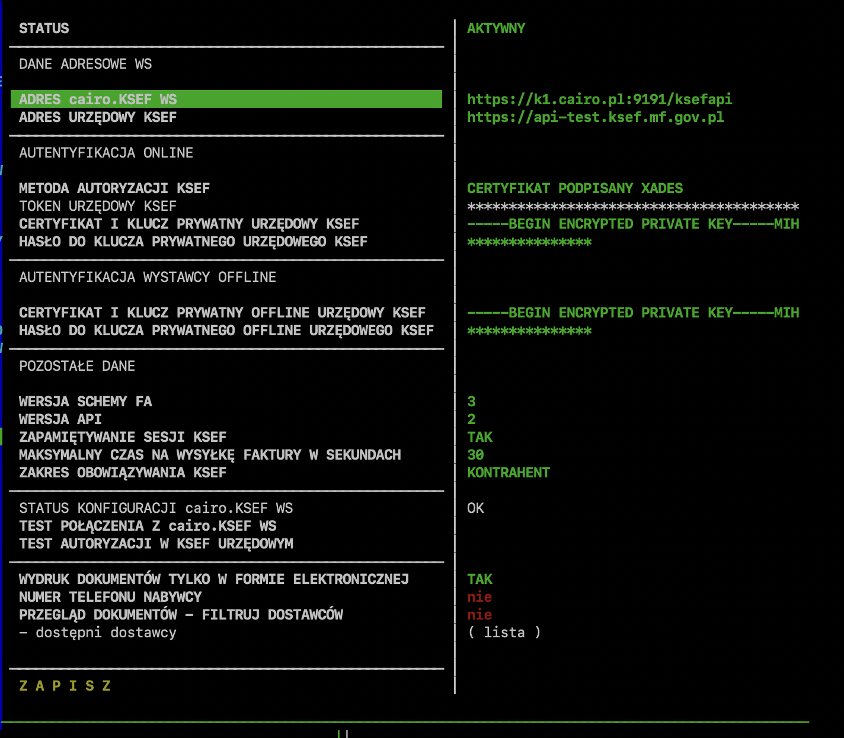This screenshot has height=738, width=844.
Task: Edit maximum invoice send time value 30
Action: (475, 455)
